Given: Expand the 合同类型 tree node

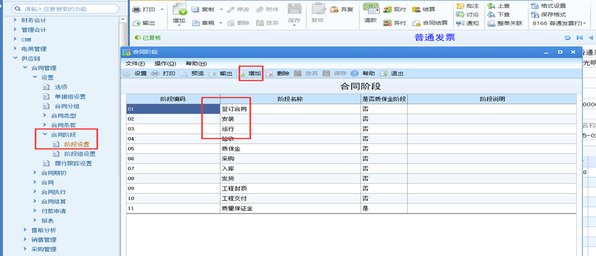Looking at the screenshot, I should 44,116.
